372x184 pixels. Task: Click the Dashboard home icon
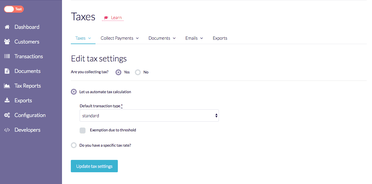click(x=7, y=27)
